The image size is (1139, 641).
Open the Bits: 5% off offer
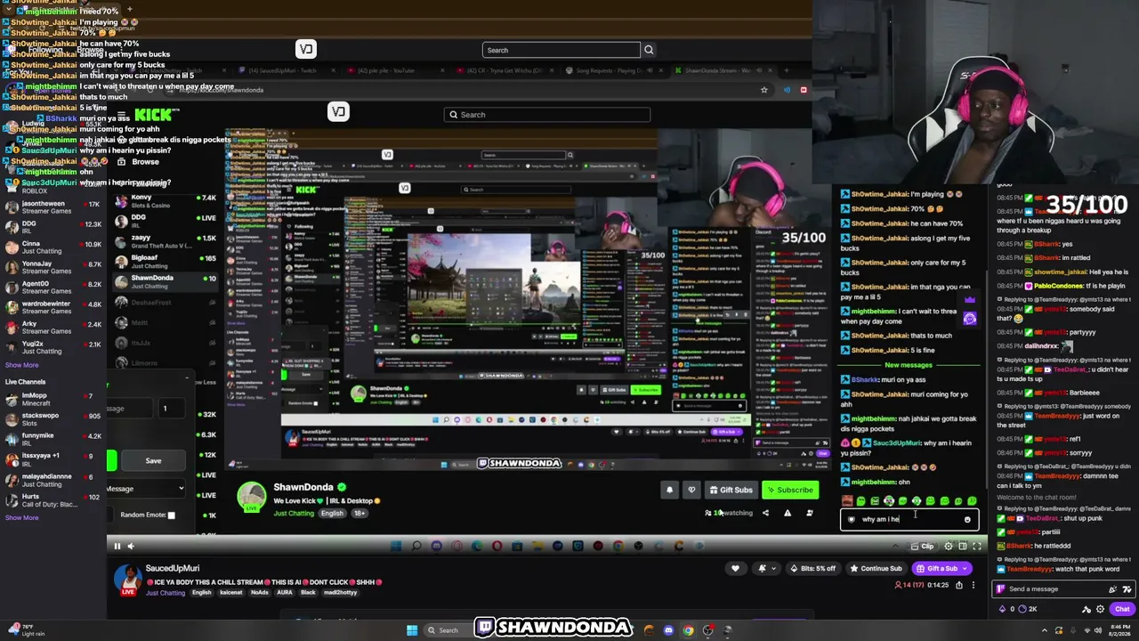pos(814,568)
